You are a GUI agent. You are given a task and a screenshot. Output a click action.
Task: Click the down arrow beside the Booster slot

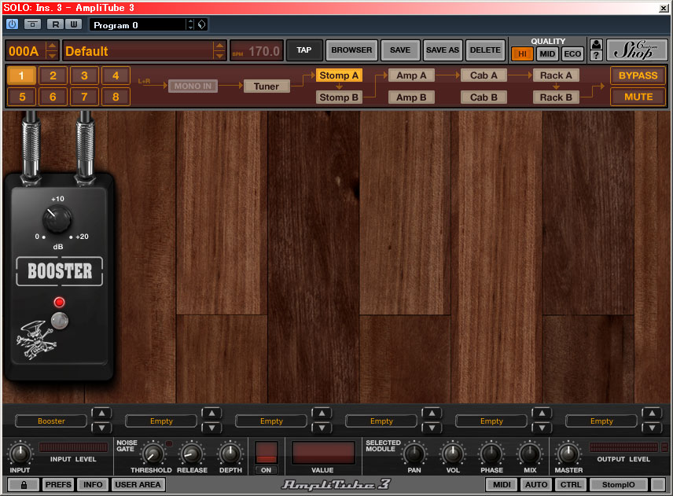[101, 428]
